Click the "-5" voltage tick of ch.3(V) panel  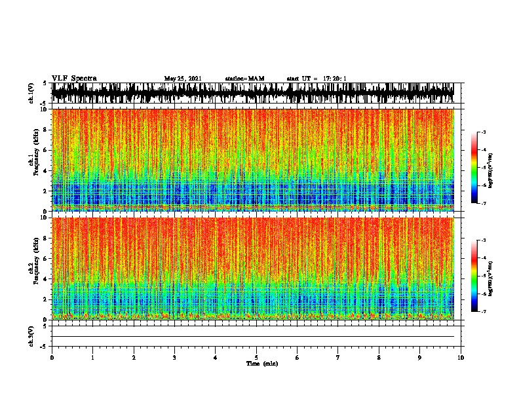coord(43,346)
